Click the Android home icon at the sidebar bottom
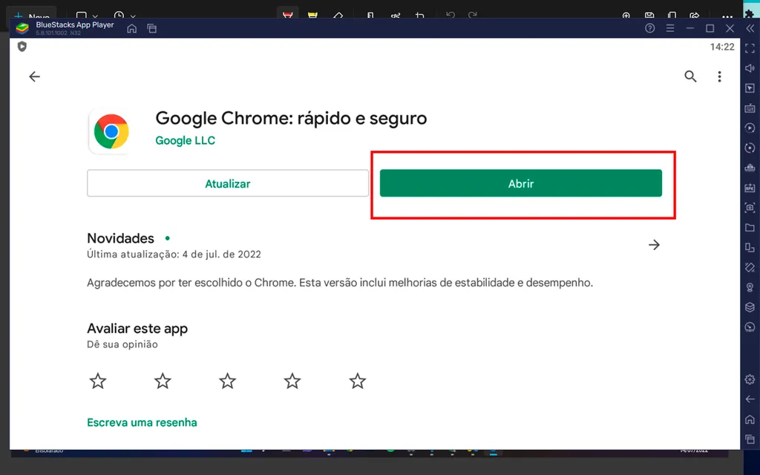Image resolution: width=760 pixels, height=475 pixels. pos(750,419)
